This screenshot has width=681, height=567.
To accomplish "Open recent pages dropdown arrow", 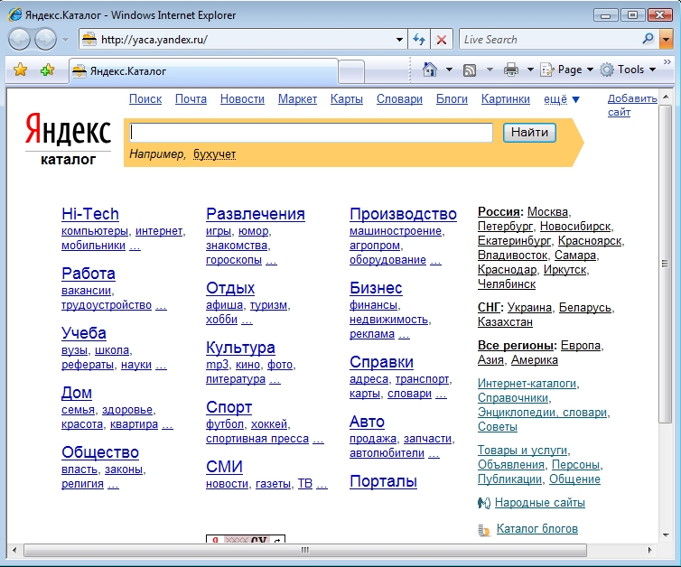I will tap(65, 40).
